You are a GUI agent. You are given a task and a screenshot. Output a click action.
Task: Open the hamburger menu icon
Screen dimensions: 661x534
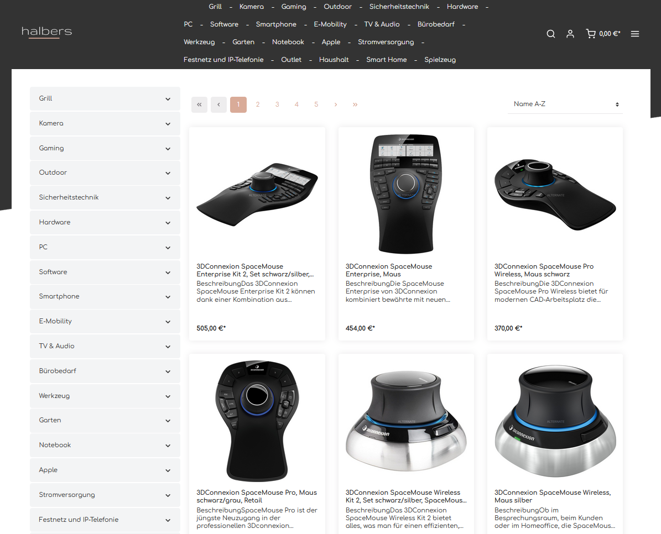coord(635,34)
